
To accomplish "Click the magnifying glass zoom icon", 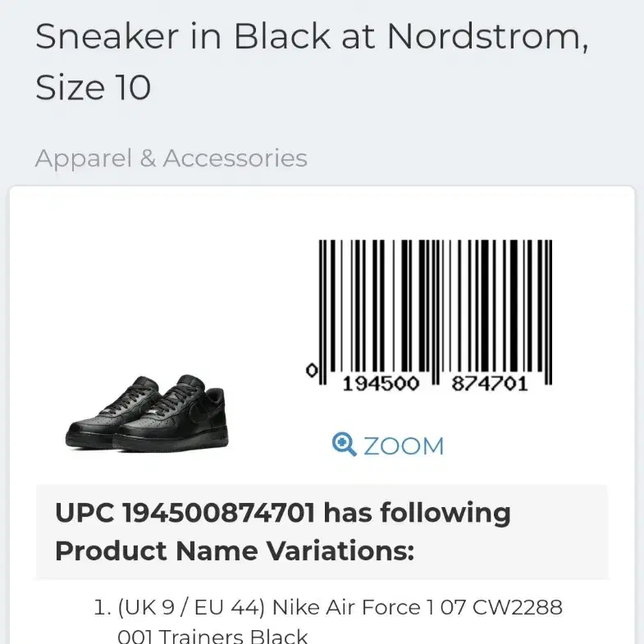I will click(344, 444).
